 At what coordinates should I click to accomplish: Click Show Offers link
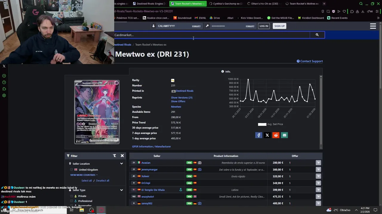(x=178, y=101)
